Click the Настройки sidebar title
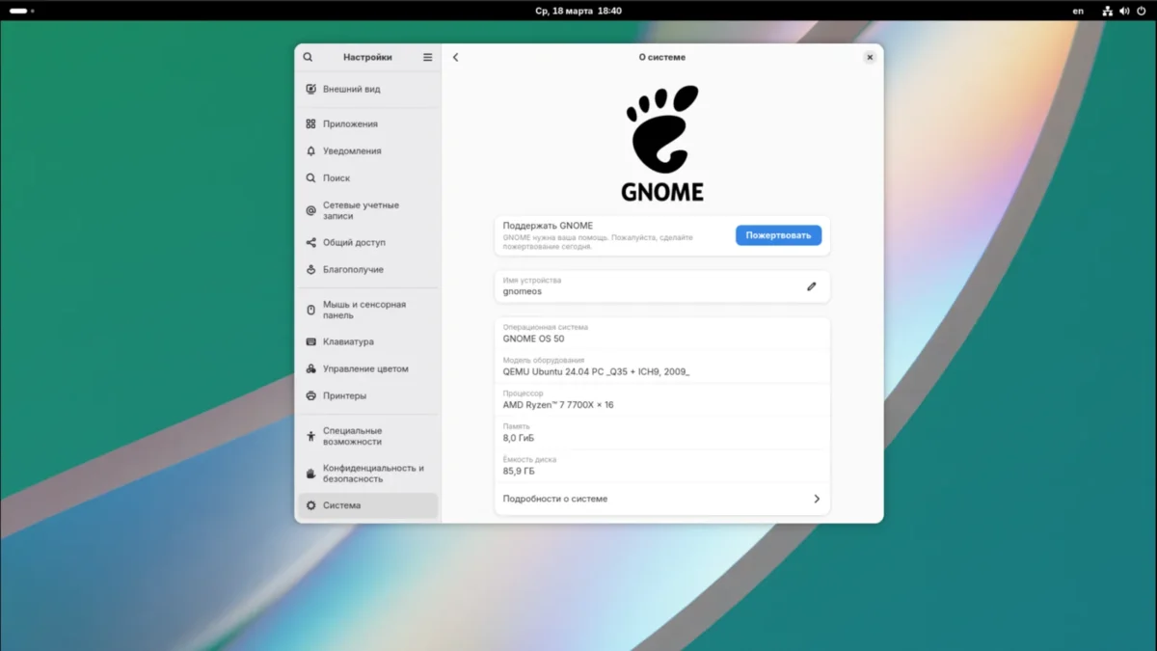1157x651 pixels. 367,57
